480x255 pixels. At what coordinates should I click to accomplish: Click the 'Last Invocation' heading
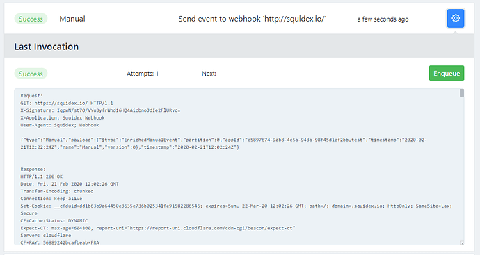pos(47,47)
